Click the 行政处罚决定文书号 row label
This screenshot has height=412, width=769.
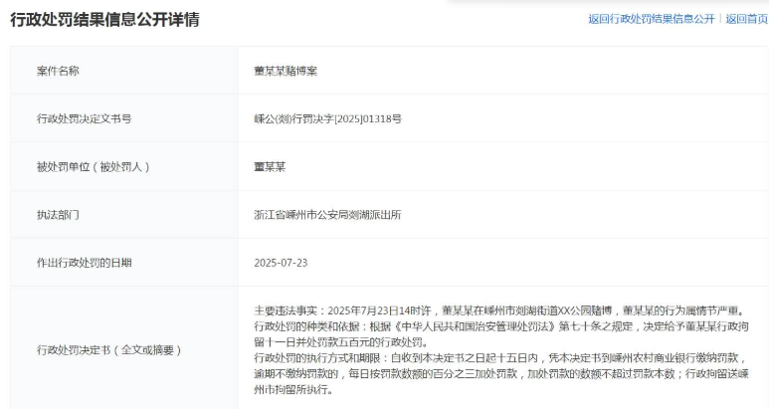click(x=84, y=118)
